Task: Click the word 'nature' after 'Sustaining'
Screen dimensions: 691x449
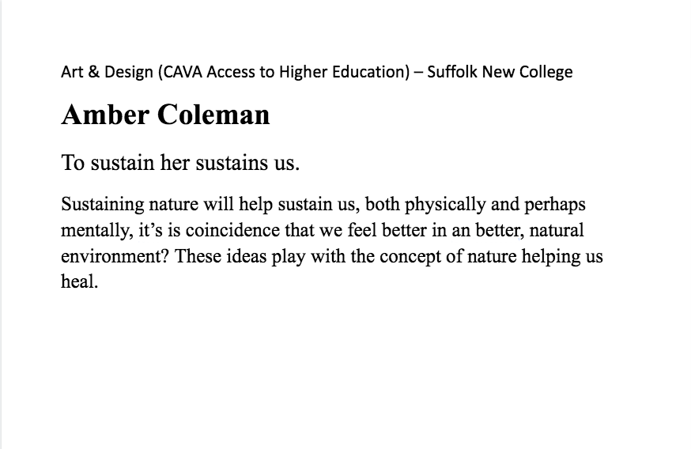Action: click(x=174, y=206)
